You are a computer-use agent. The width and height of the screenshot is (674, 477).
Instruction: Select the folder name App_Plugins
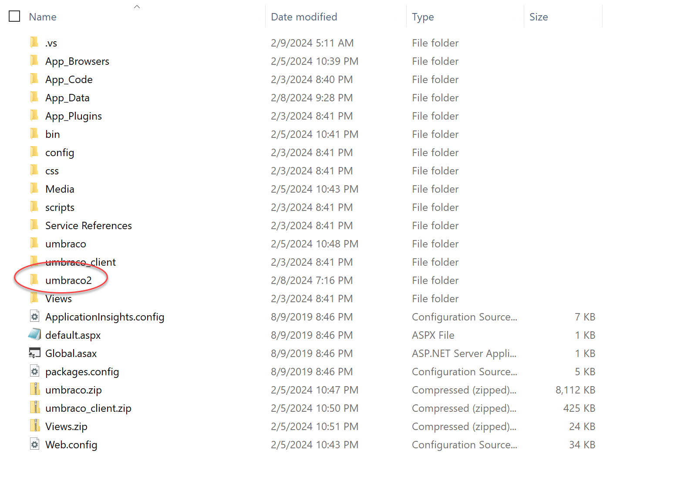[74, 116]
